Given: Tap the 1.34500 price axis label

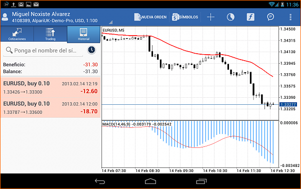Looking at the screenshot, I should [288, 29].
